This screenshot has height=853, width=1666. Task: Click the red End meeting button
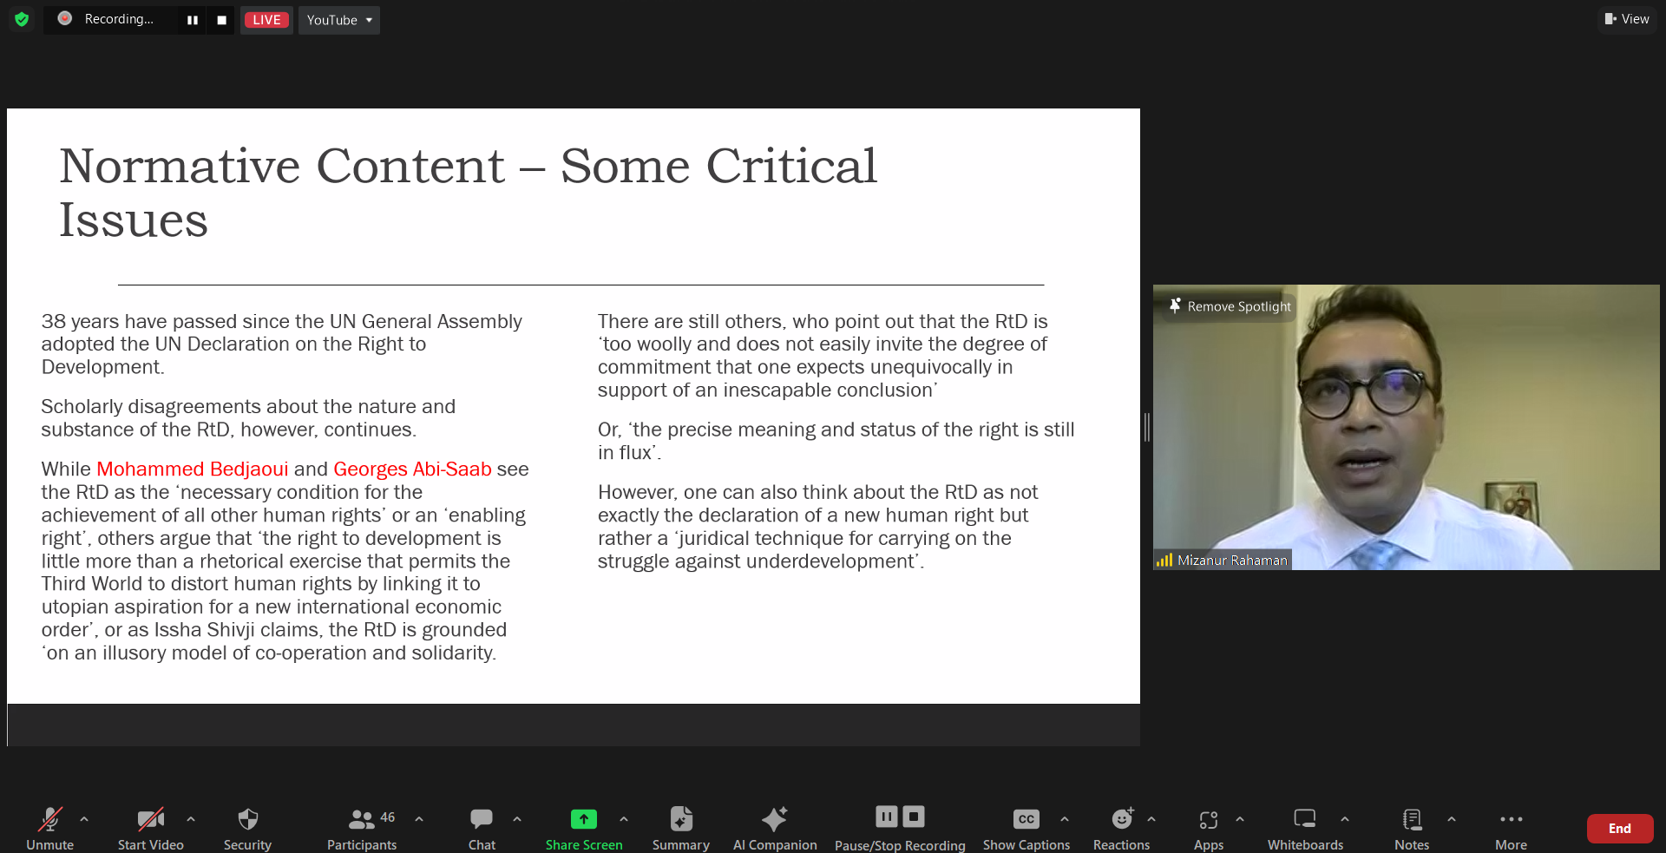point(1619,829)
